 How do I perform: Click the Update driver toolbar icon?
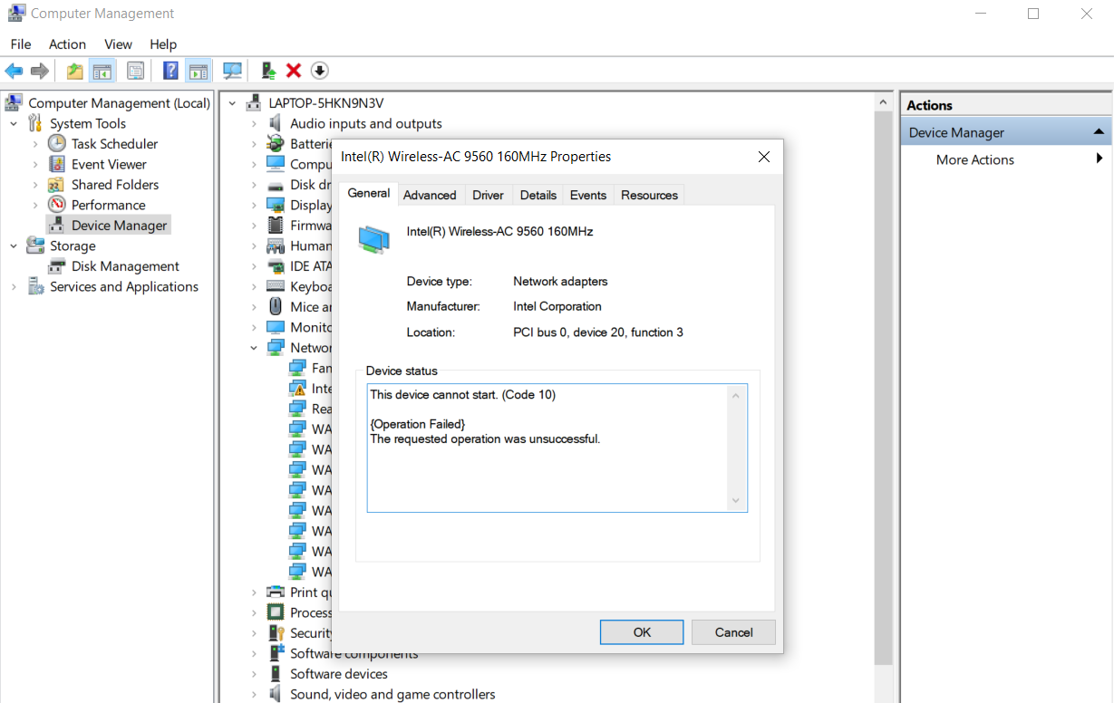pos(268,71)
